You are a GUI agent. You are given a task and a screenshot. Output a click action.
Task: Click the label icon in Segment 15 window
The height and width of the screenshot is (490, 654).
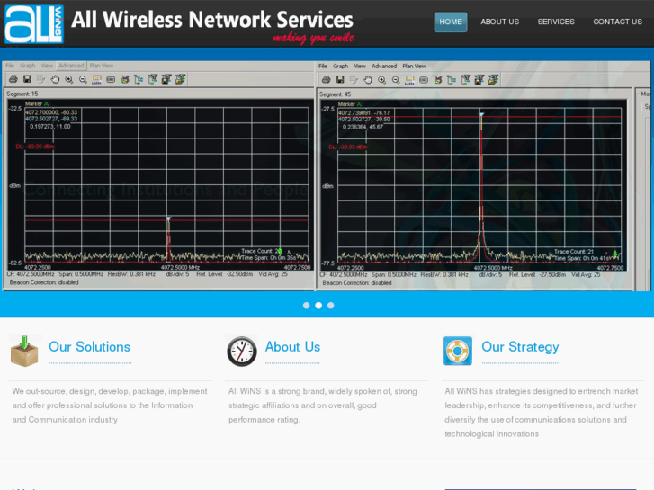click(x=97, y=79)
